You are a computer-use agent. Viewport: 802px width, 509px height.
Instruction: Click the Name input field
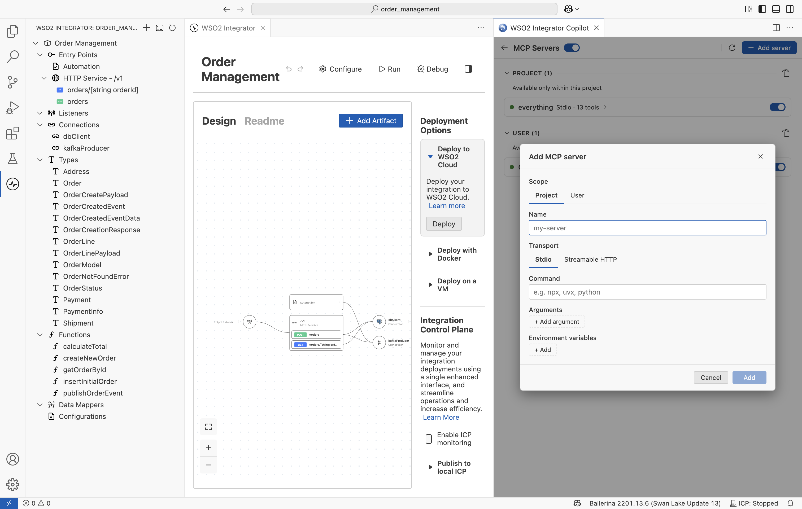pos(647,228)
